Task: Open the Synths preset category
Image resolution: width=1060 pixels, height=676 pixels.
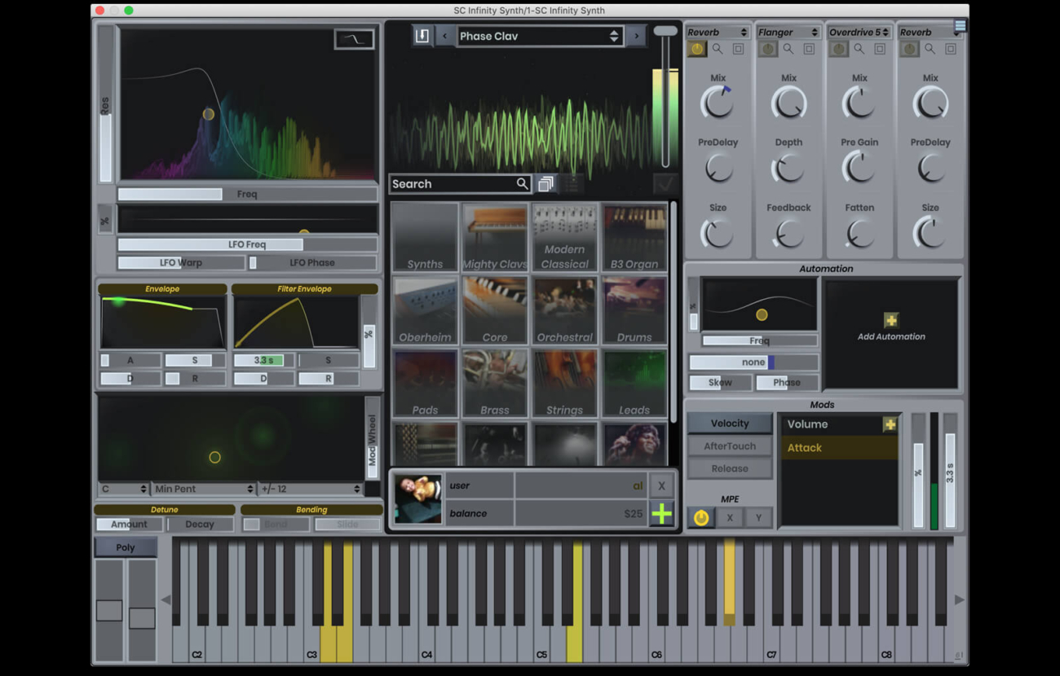Action: coord(425,237)
